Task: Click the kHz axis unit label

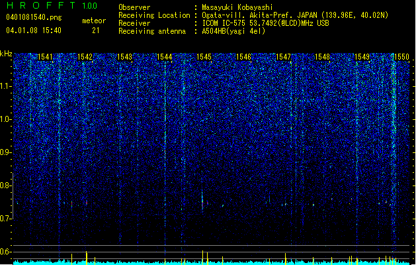Action: click(x=6, y=54)
